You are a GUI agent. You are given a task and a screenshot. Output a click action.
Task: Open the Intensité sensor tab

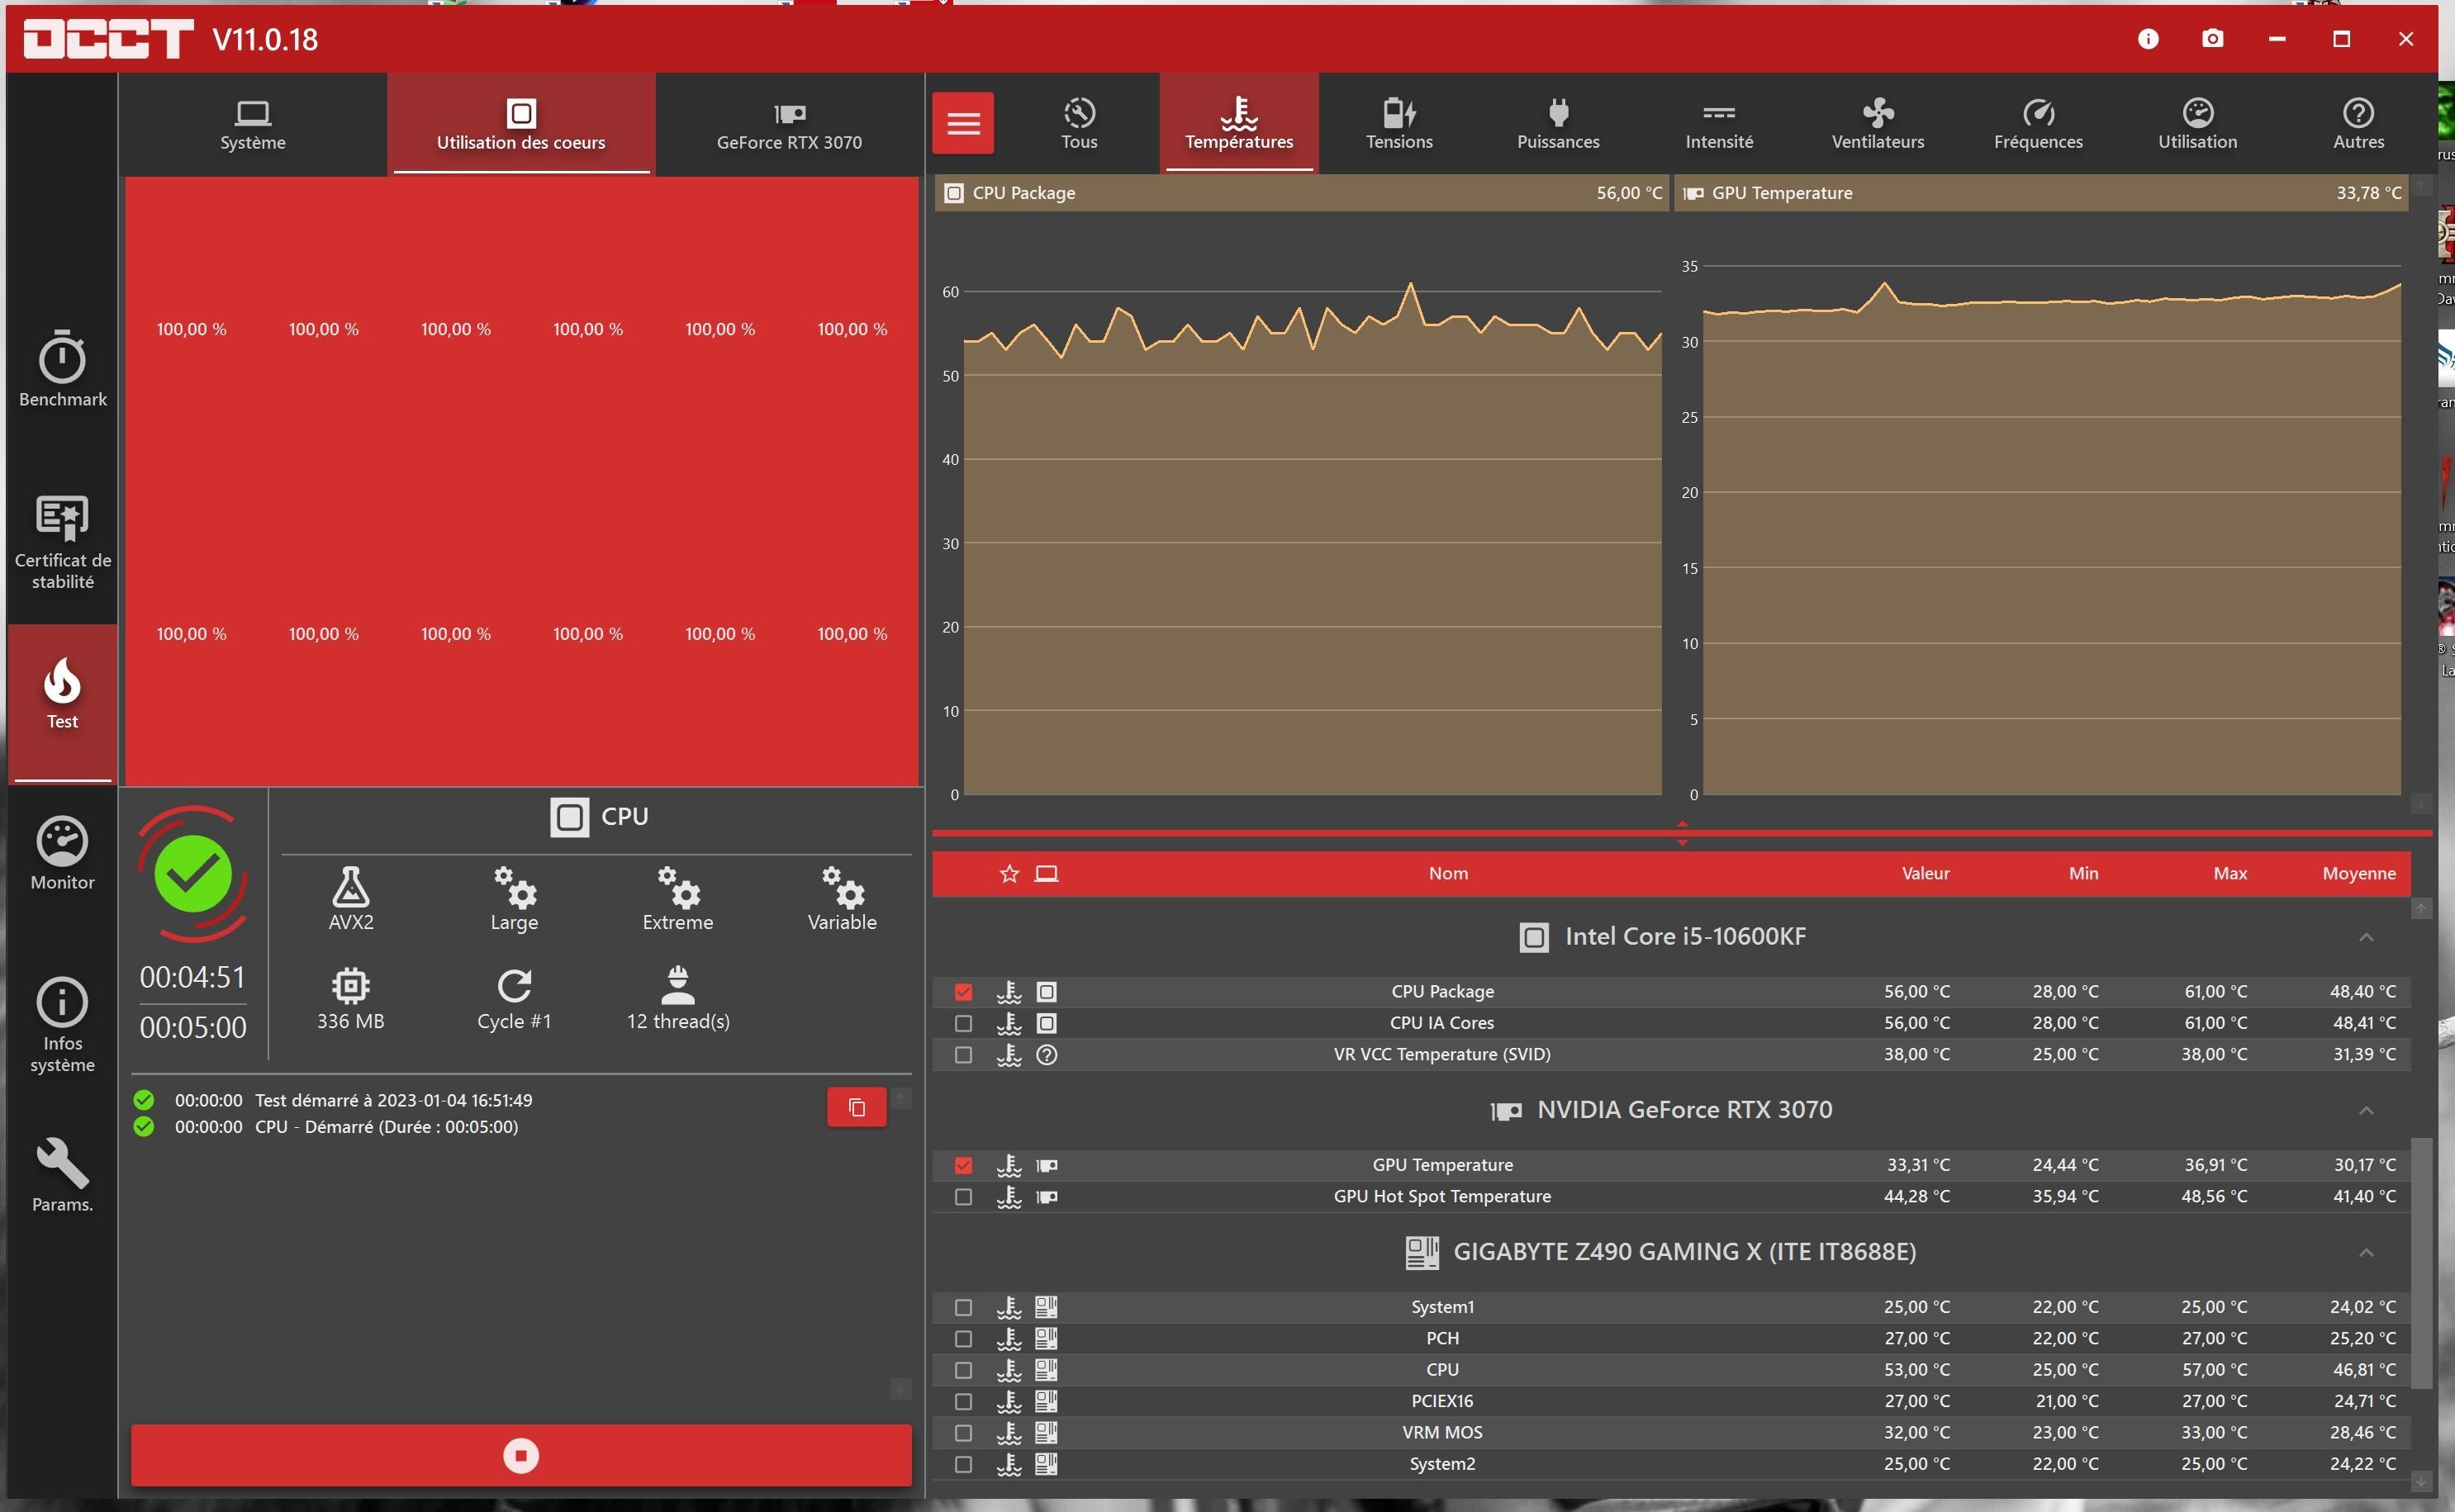tap(1719, 124)
